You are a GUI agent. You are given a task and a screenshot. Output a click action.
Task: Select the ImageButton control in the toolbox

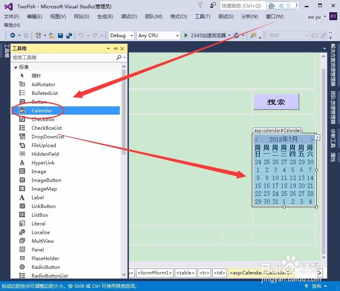point(65,180)
